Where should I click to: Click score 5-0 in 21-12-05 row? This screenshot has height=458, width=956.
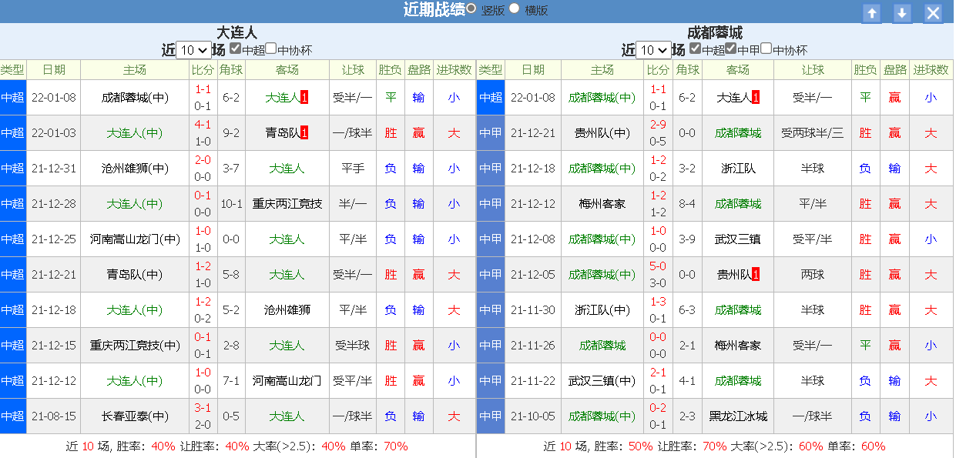(x=658, y=266)
